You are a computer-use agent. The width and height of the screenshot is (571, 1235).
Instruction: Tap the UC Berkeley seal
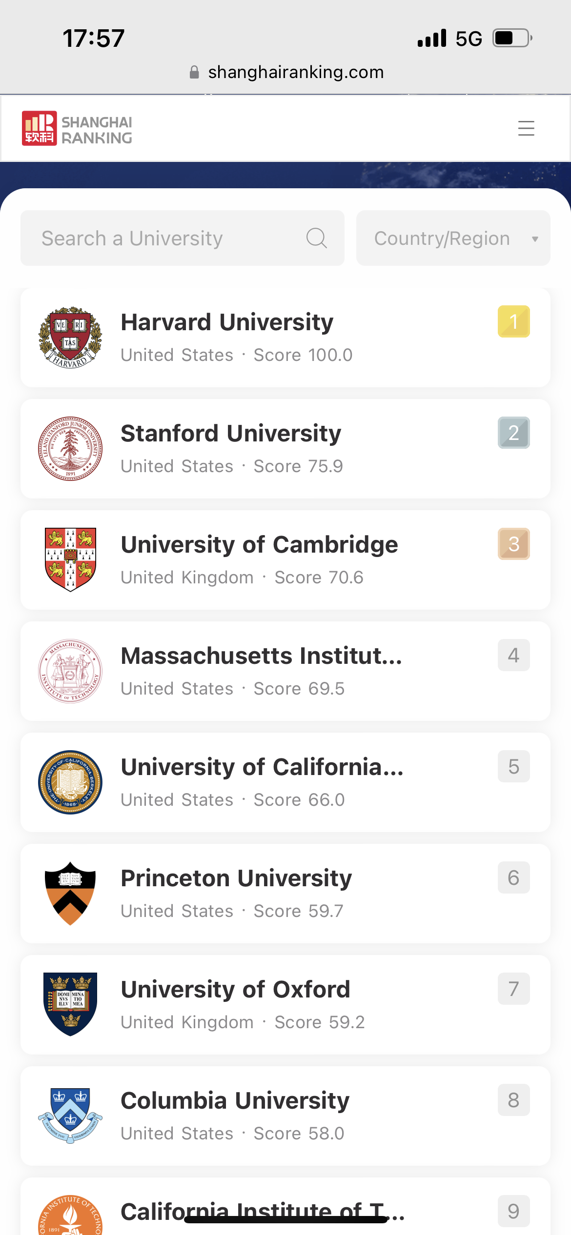click(x=70, y=782)
